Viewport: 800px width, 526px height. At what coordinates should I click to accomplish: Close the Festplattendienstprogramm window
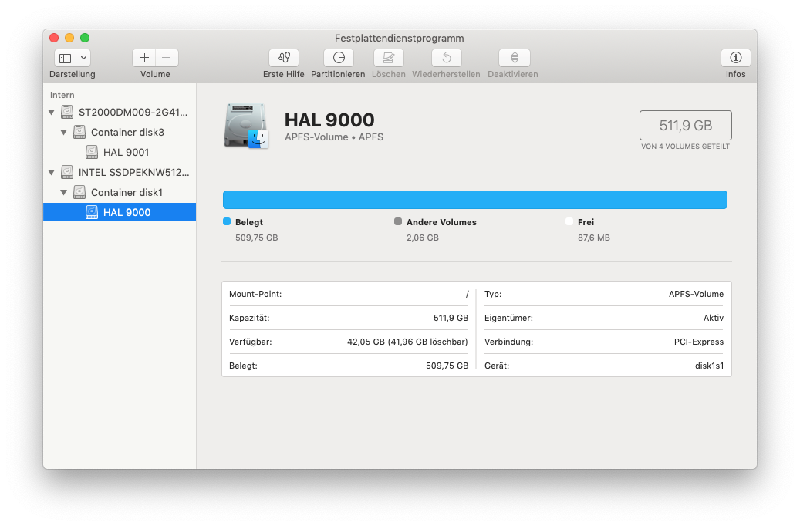pos(54,38)
